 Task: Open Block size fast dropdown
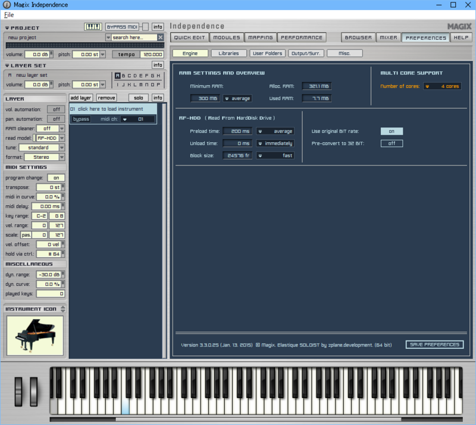pyautogui.click(x=275, y=155)
